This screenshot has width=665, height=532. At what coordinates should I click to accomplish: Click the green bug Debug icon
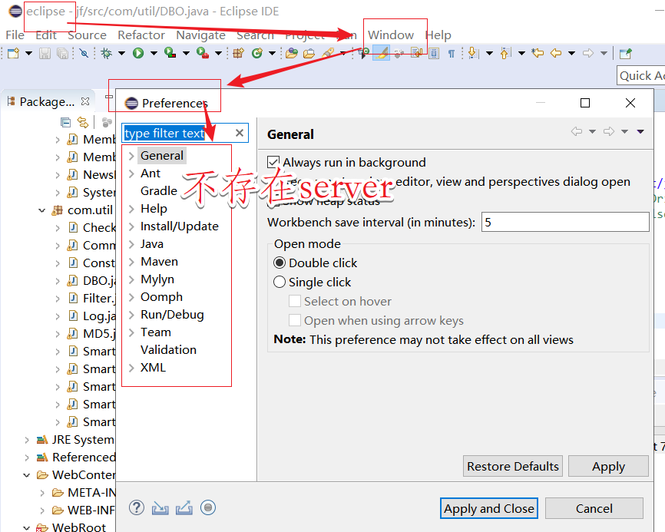(106, 54)
